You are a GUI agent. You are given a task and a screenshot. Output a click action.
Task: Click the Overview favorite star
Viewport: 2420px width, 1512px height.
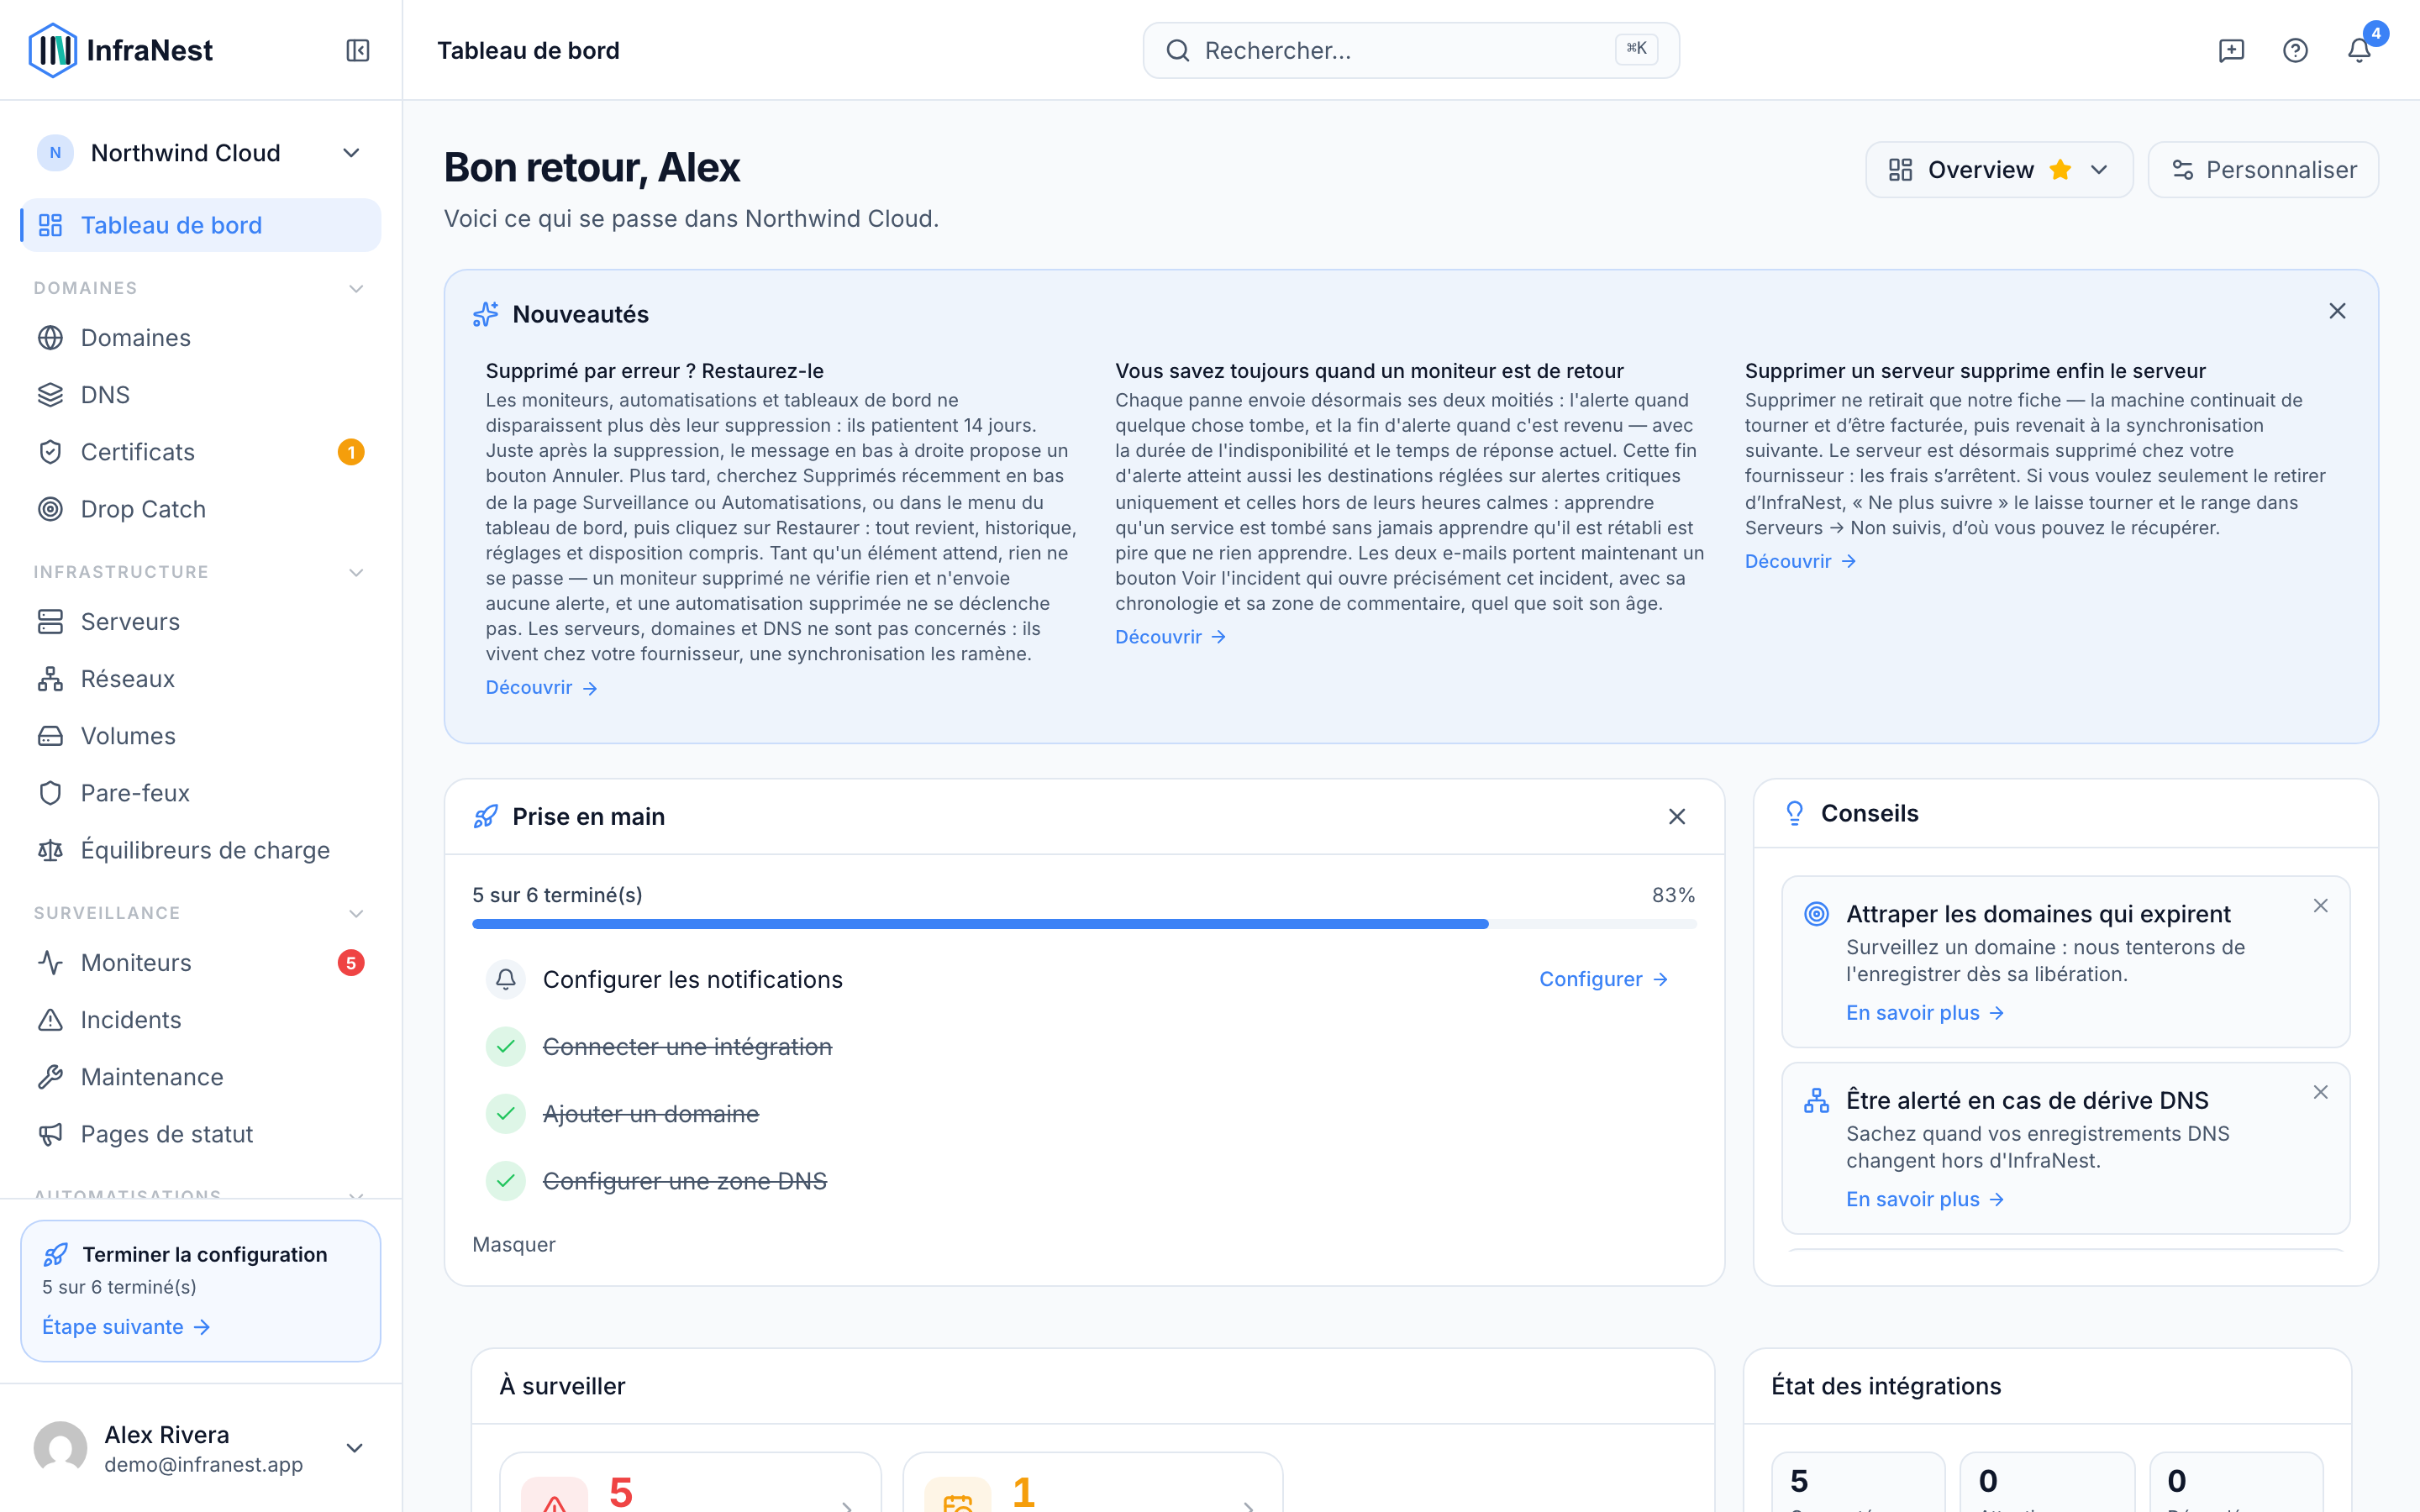tap(2060, 169)
